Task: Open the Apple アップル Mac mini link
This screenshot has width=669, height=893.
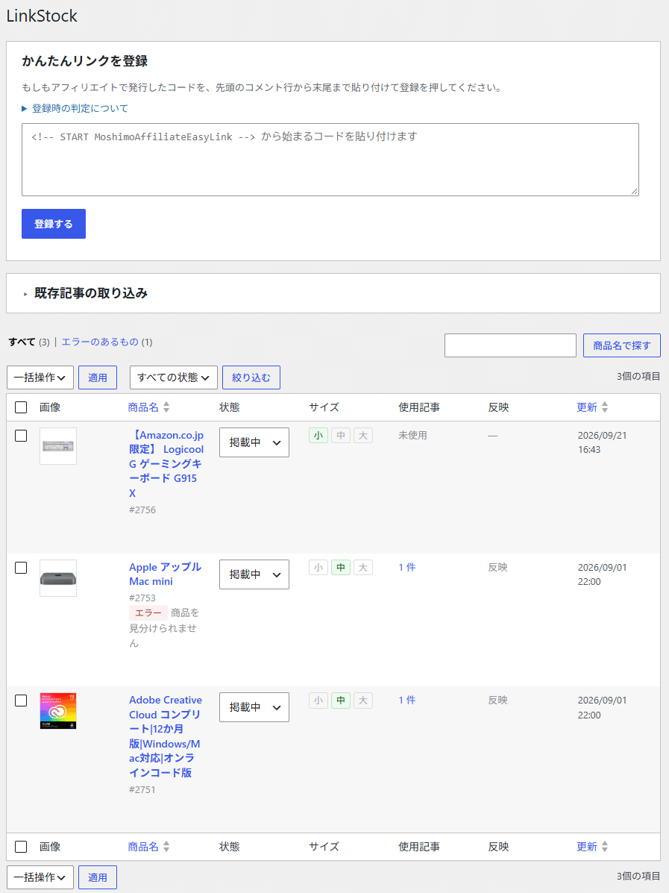Action: 165,574
